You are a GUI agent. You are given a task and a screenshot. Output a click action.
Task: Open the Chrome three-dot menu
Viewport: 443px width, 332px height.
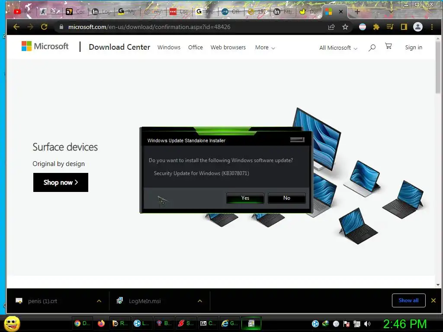pos(432,27)
